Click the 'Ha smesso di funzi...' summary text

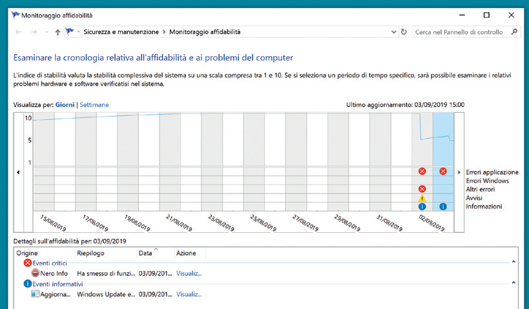point(106,274)
